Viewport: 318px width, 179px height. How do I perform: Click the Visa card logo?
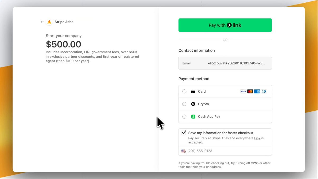243,91
